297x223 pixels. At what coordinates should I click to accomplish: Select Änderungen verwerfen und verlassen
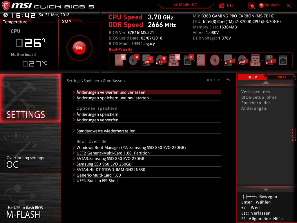148,92
